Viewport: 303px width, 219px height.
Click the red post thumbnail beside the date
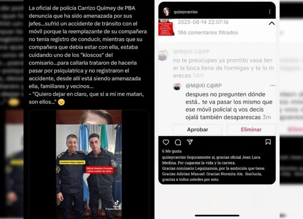point(166,27)
